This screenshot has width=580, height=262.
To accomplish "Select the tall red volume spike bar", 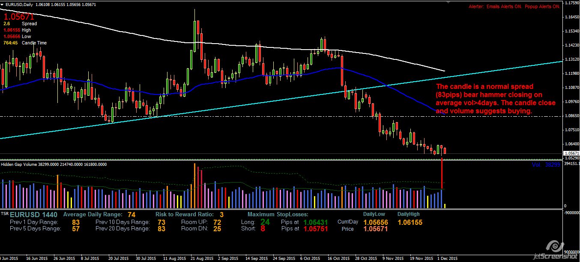I will (441, 173).
